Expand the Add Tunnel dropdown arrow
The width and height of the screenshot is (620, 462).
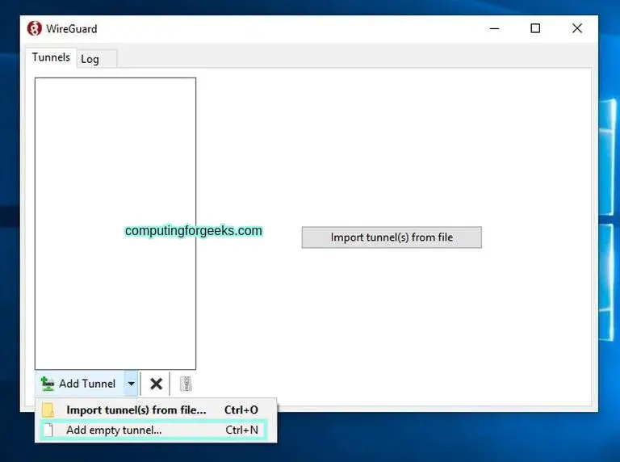click(132, 384)
